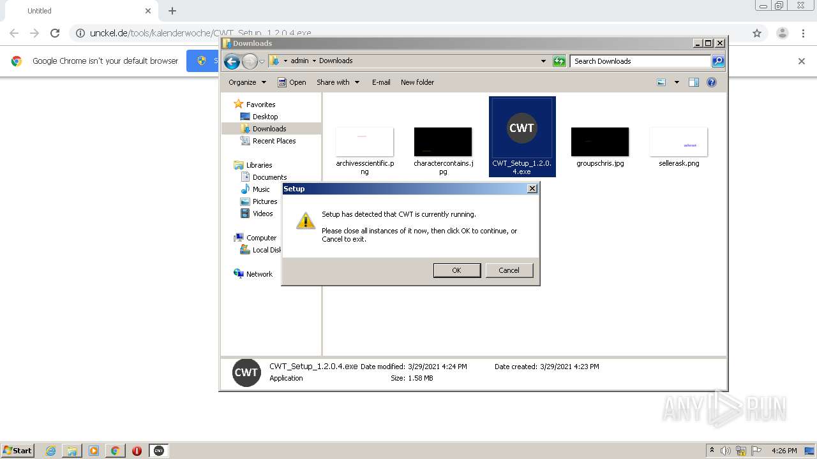817x459 pixels.
Task: Switch to Chrome taskbar icon
Action: click(x=115, y=451)
